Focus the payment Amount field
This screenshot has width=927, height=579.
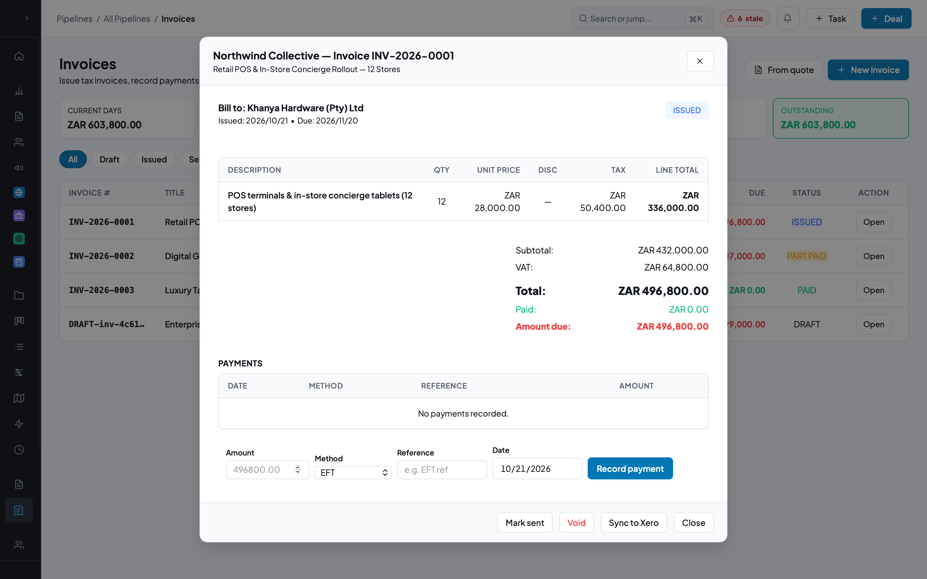[267, 470]
